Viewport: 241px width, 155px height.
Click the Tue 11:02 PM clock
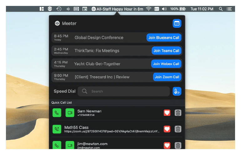coord(202,9)
